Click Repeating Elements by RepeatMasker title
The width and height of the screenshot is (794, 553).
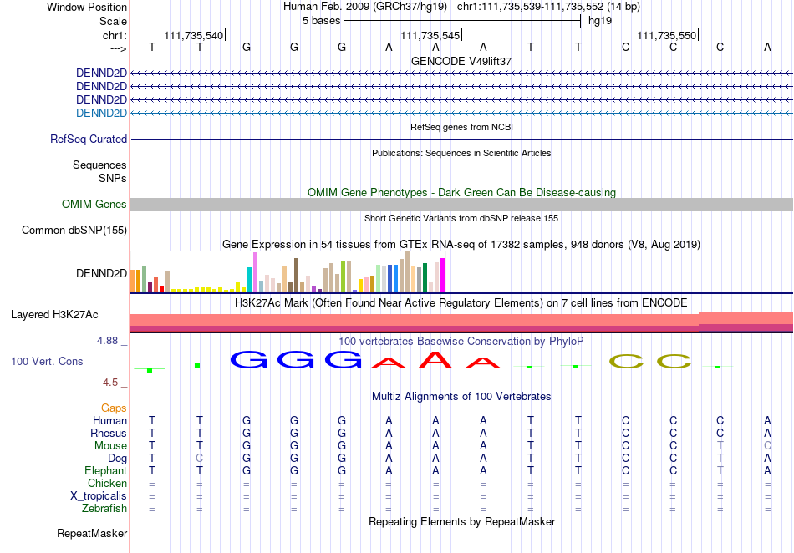tap(461, 521)
